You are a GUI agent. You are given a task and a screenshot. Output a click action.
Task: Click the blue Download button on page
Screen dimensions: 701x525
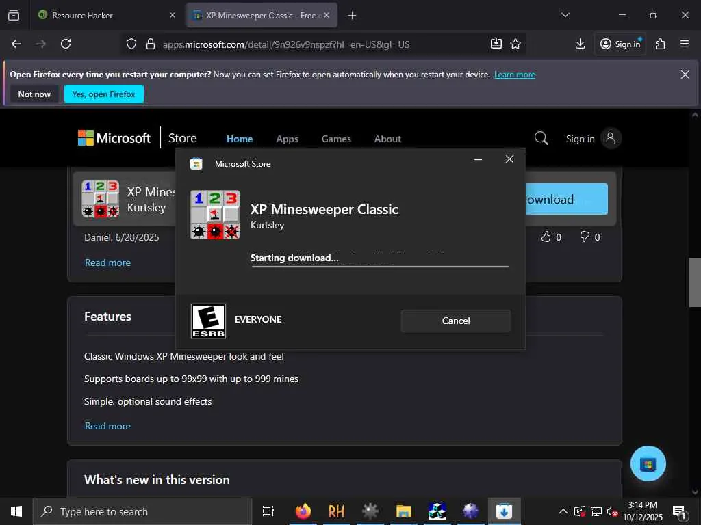click(x=566, y=199)
